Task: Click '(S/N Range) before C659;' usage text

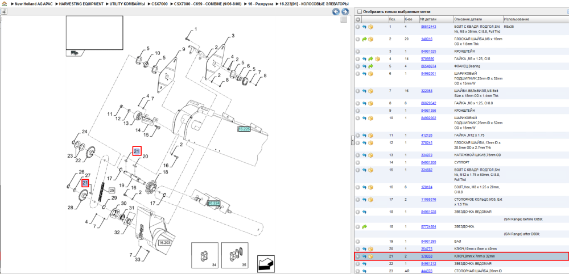Action: [x=522, y=219]
